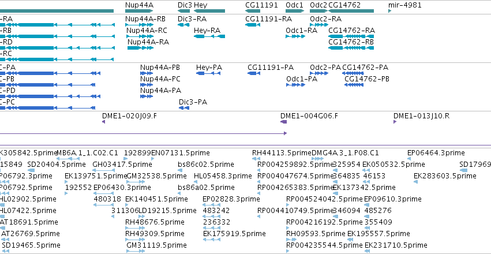Click the mir-4981 gene marker
The height and width of the screenshot is (254, 491).
tap(390, 11)
